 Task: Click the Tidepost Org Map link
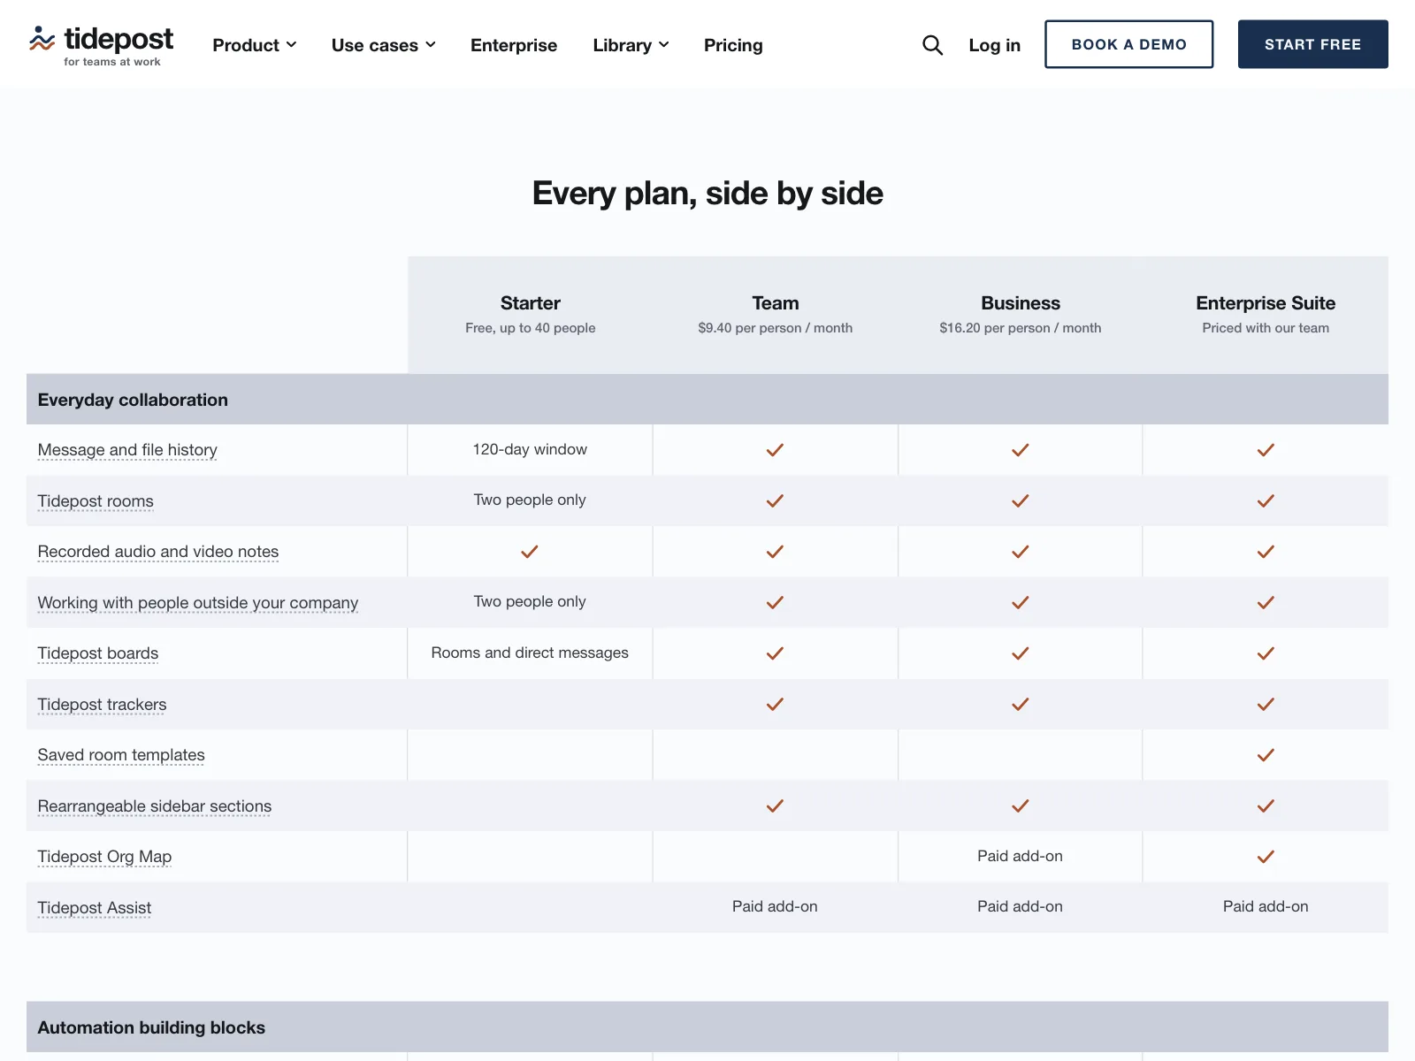click(x=104, y=857)
